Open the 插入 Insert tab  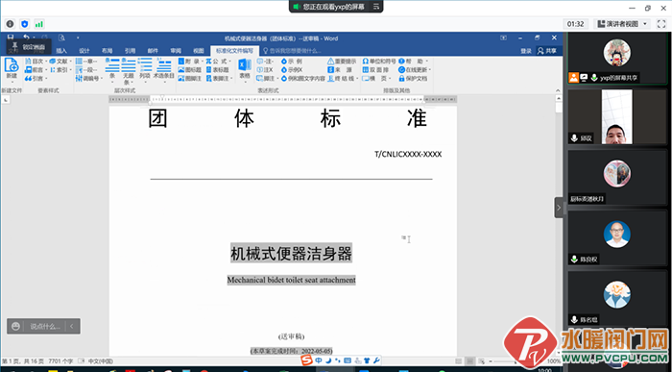click(61, 51)
